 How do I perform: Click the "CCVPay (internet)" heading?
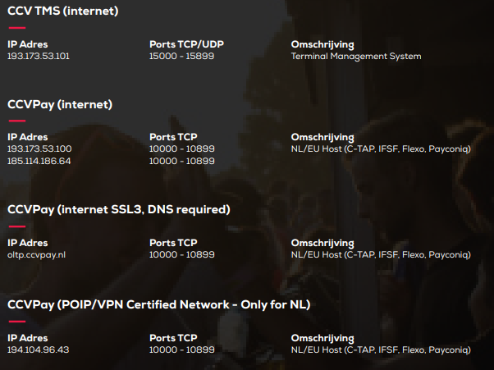point(60,104)
